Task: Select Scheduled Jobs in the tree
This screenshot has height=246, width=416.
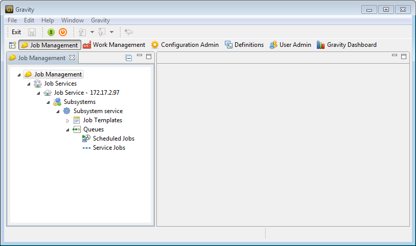Action: coord(113,139)
